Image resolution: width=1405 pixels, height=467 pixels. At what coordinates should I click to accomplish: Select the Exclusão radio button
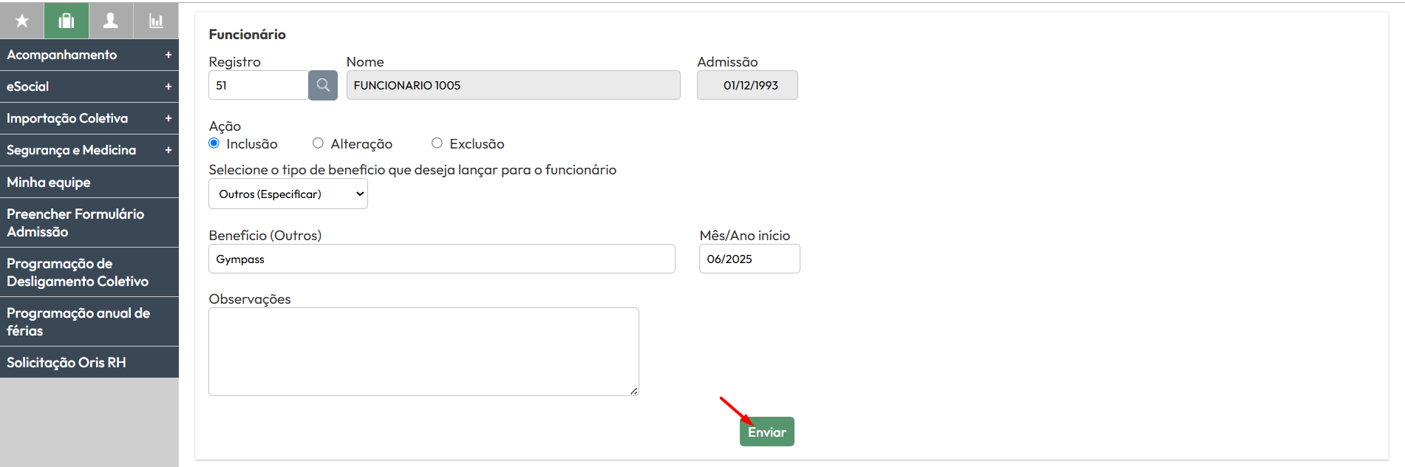(x=437, y=143)
